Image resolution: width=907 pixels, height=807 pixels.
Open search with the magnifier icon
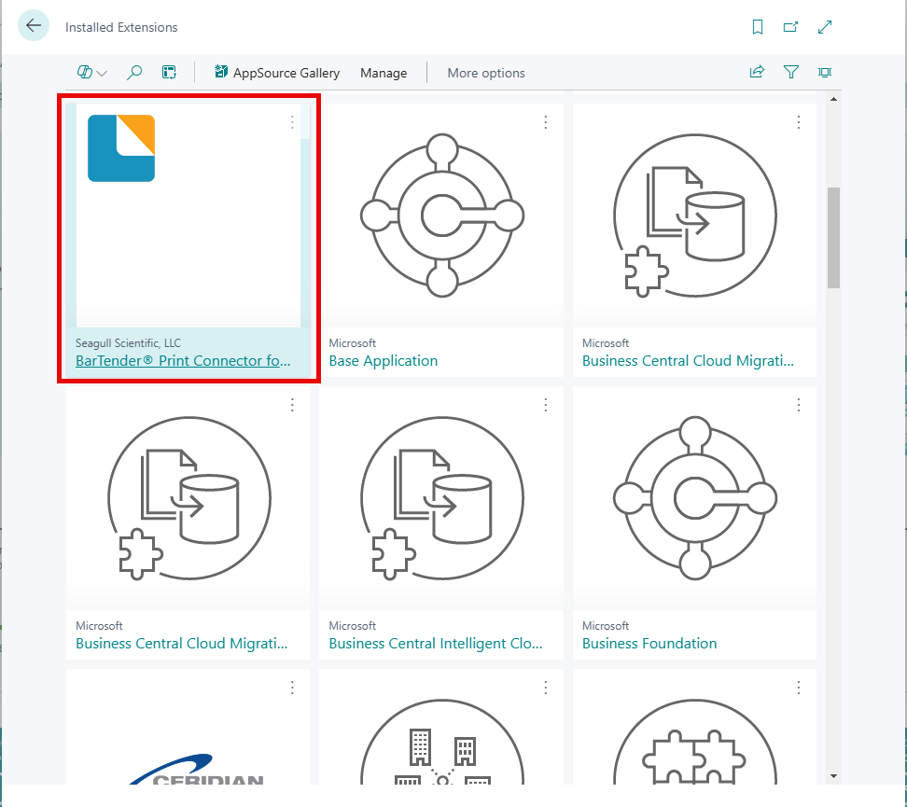[134, 73]
